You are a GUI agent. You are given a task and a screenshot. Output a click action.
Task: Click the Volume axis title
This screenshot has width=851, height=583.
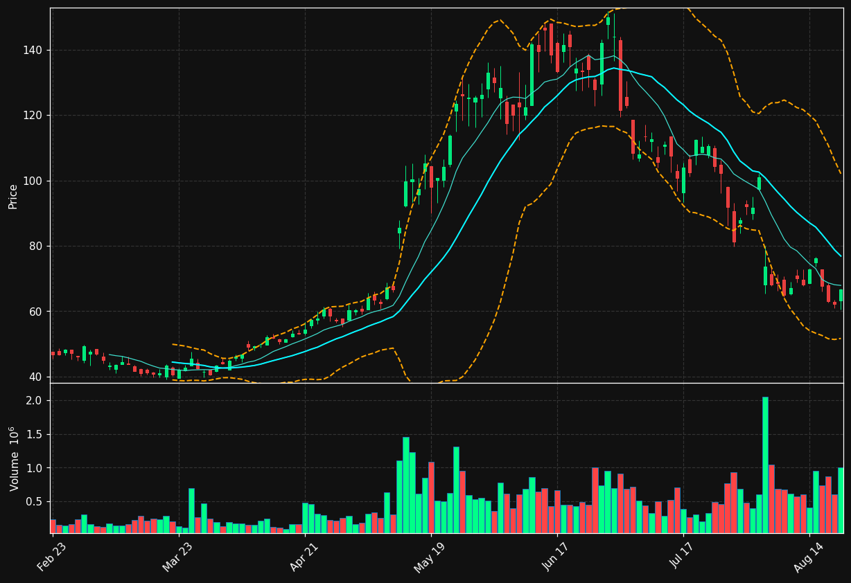(13, 458)
